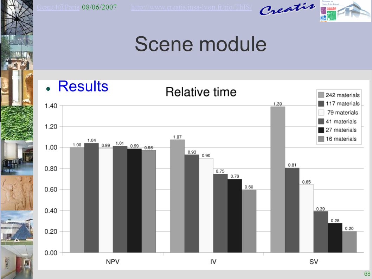Click the building photo in the header corner
This screenshot has width=372, height=279.
(346, 11)
